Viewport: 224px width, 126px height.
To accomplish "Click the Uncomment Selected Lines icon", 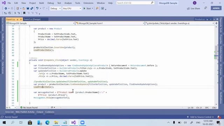I will (19, 13).
